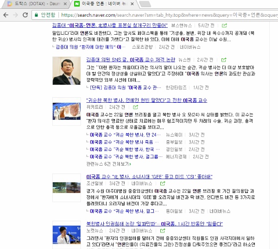Viewport: 278px width, 249px height.
Task: Open share icon beside 조선일보 네이버뉴스
Action: coord(163,183)
